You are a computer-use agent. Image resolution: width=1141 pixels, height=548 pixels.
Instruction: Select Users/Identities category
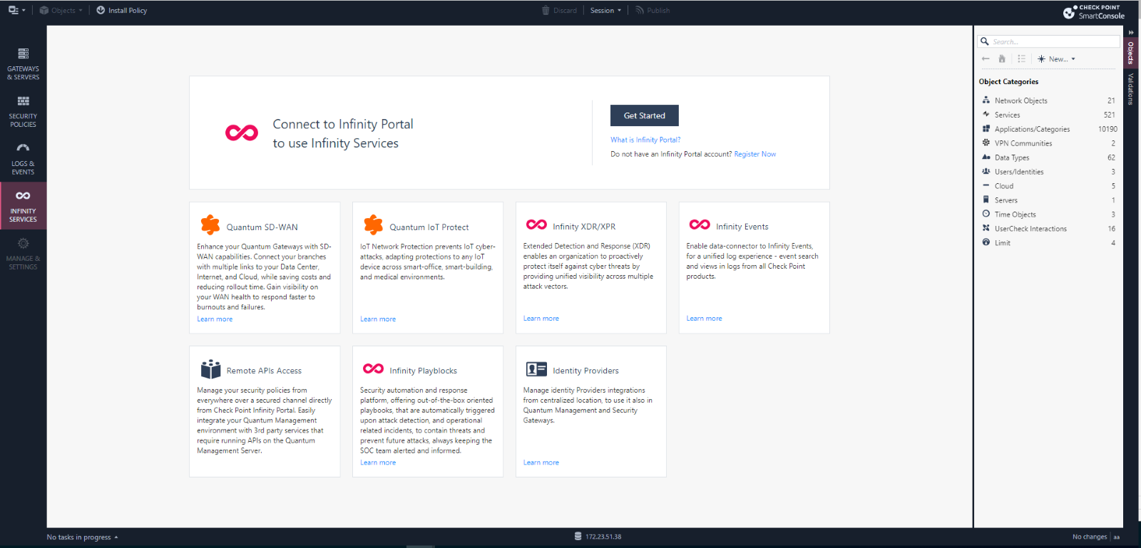tap(1048, 172)
